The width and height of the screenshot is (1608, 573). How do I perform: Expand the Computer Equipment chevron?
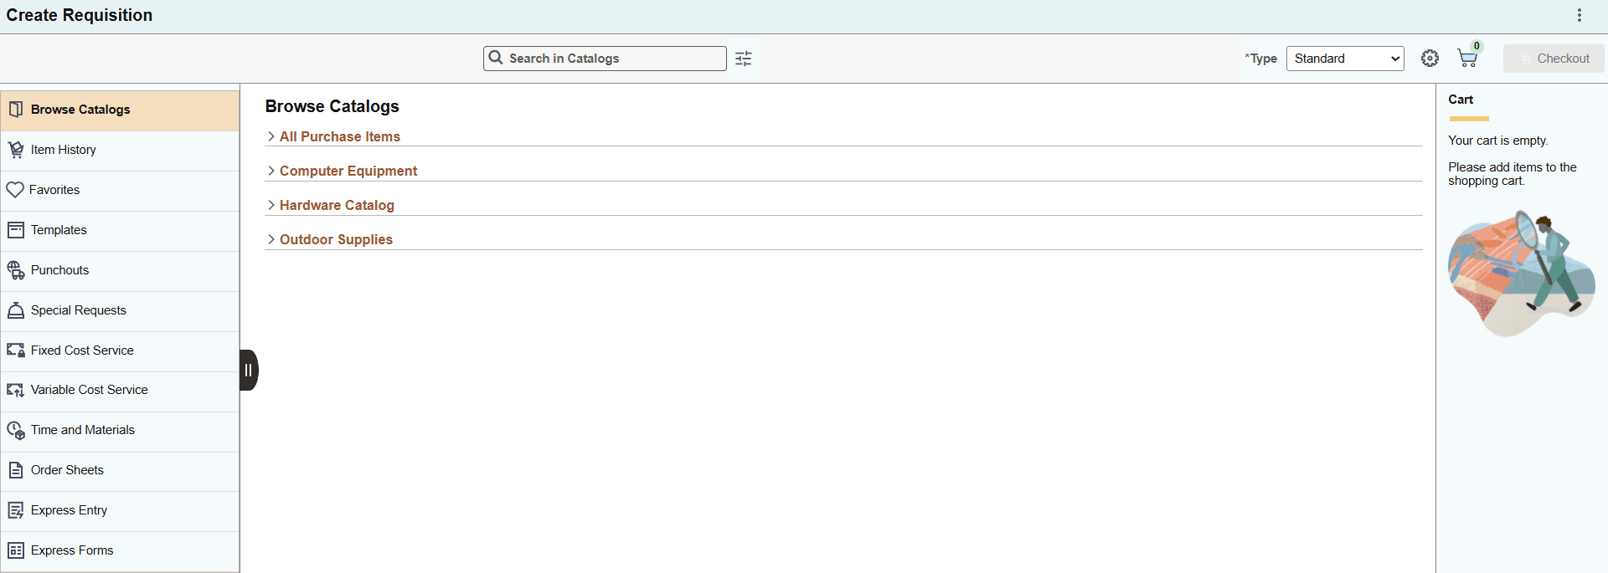tap(271, 171)
